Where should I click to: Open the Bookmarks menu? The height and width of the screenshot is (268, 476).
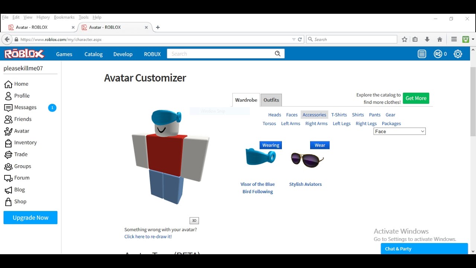tap(64, 17)
